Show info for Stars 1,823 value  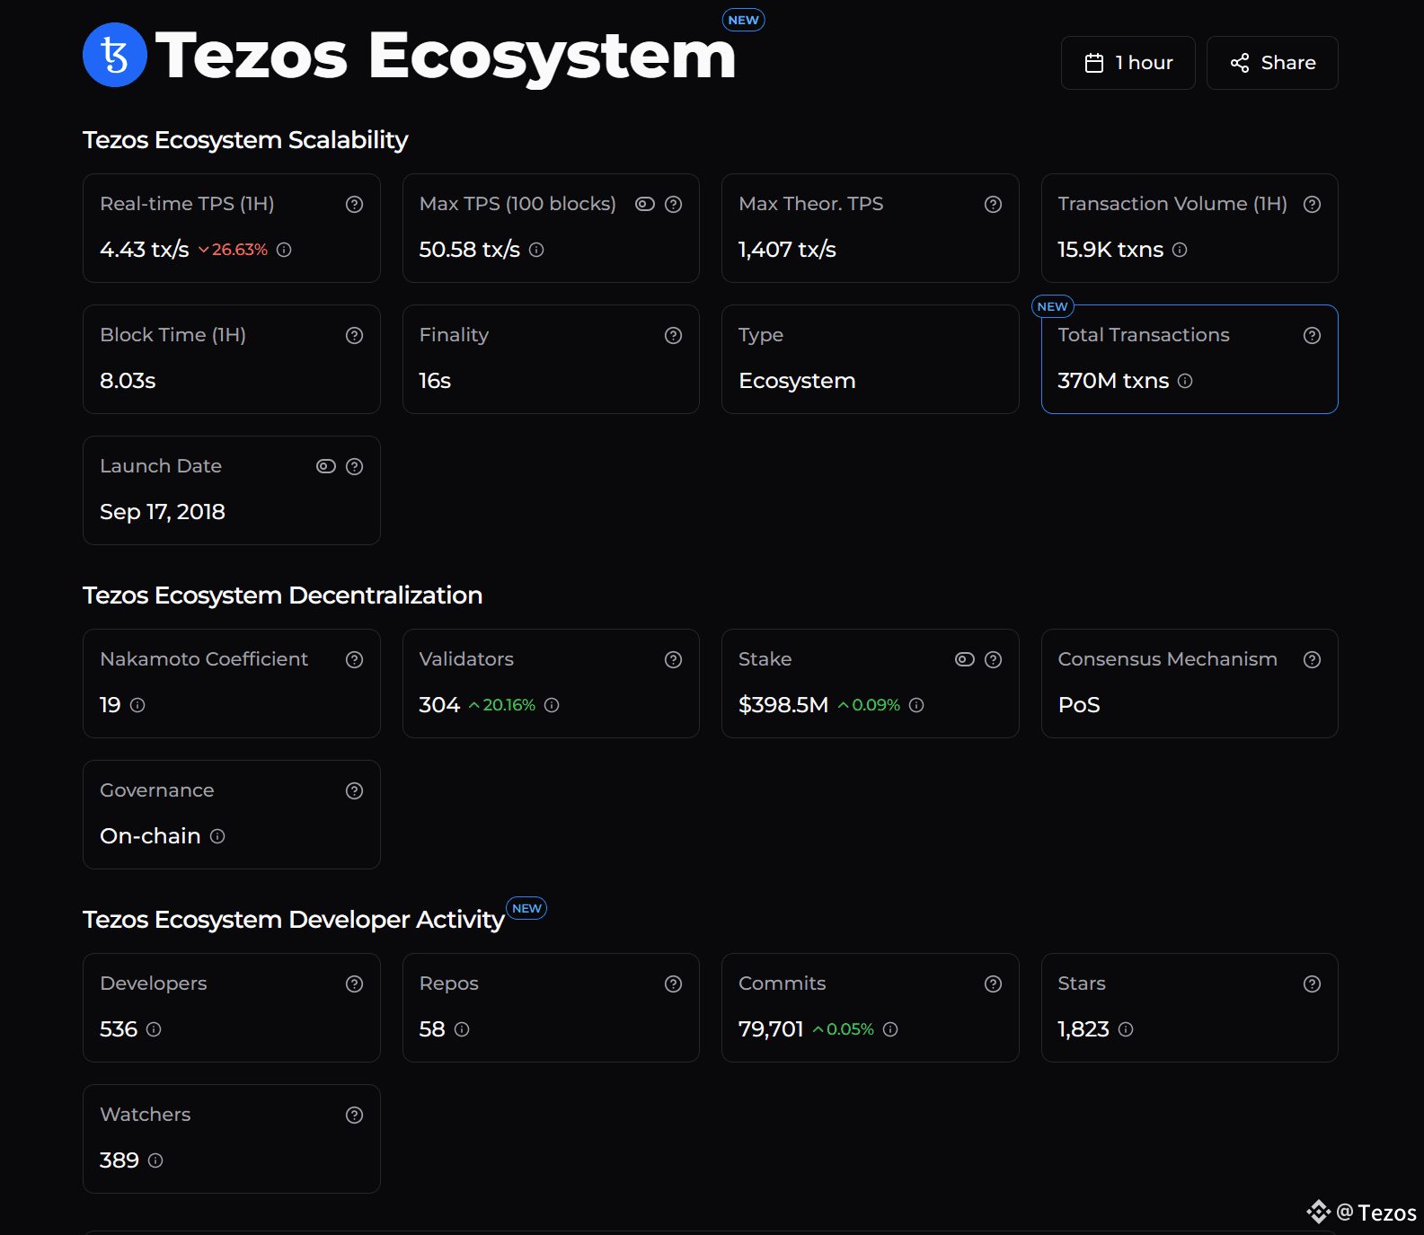click(x=1126, y=1029)
